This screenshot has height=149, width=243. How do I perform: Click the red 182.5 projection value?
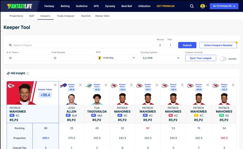tap(224, 138)
